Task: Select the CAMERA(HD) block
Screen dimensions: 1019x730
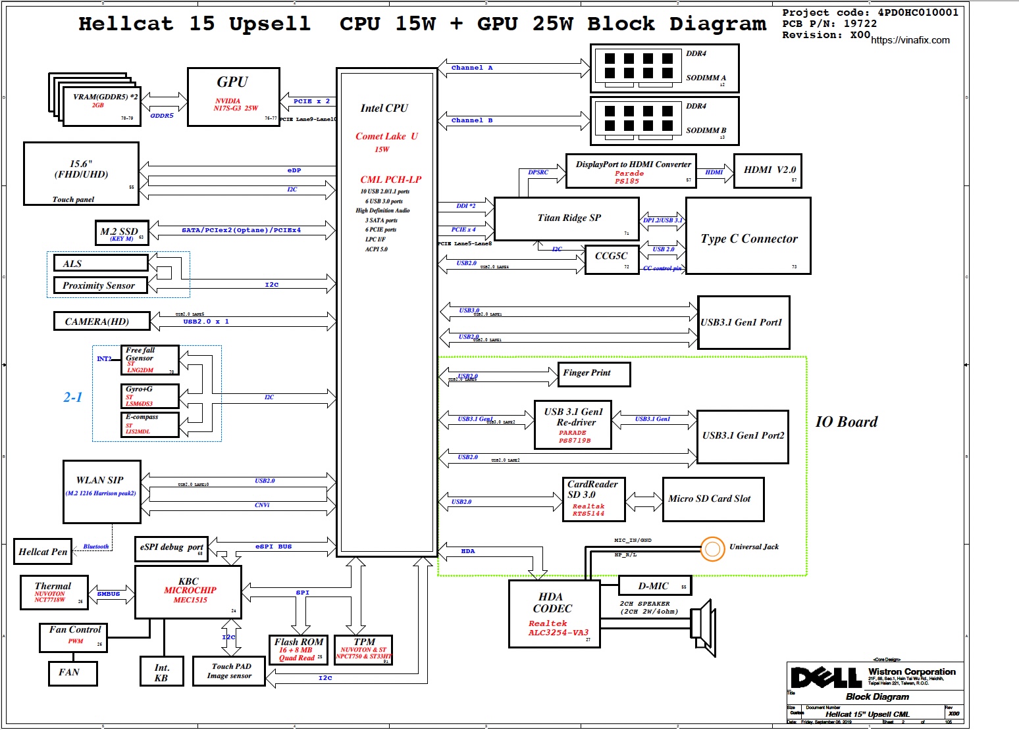Action: click(x=102, y=321)
